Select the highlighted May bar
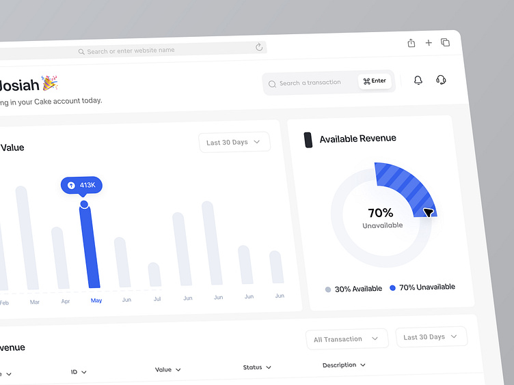The width and height of the screenshot is (514, 385). (x=89, y=246)
